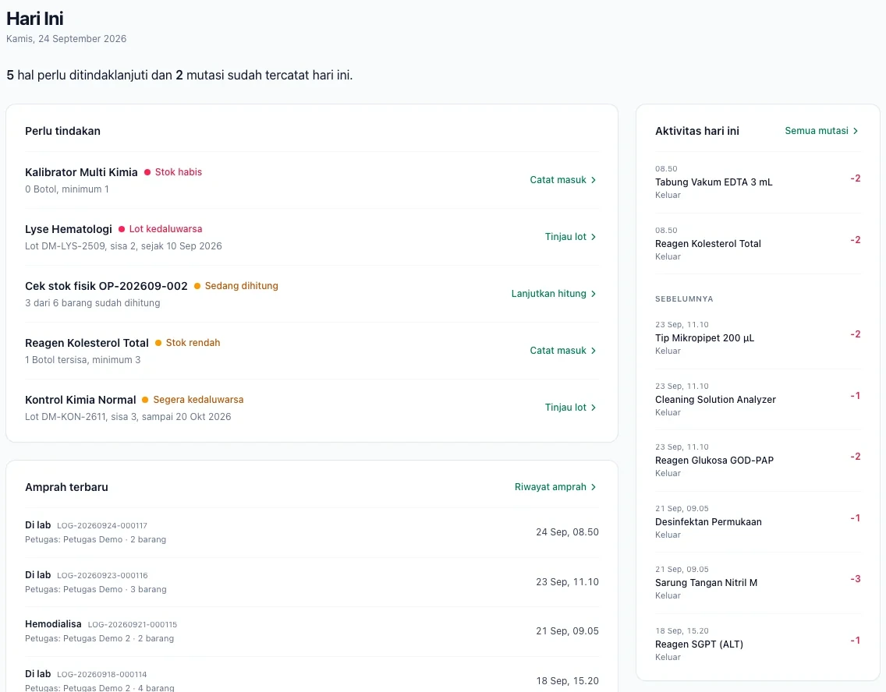Continue counting with Lanjutkan hitung link
The height and width of the screenshot is (692, 886).
click(x=554, y=294)
